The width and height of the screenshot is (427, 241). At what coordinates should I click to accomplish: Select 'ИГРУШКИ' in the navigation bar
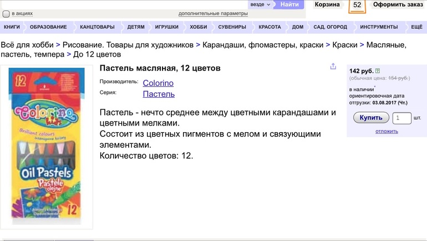click(x=166, y=27)
